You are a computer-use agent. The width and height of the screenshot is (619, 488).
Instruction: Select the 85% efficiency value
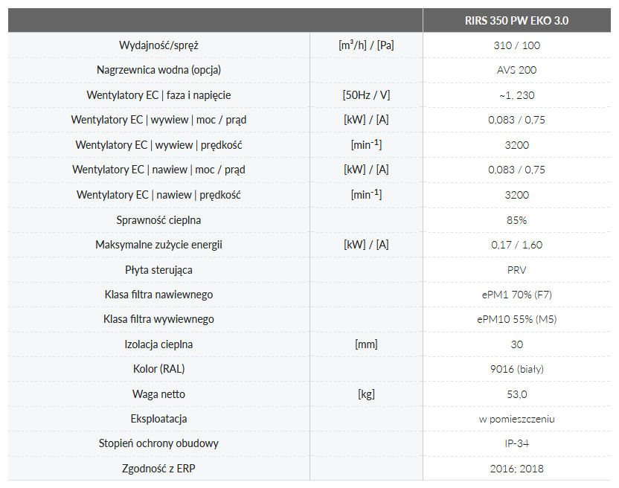pyautogui.click(x=516, y=220)
